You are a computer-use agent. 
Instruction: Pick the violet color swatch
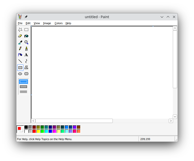click(x=75, y=127)
